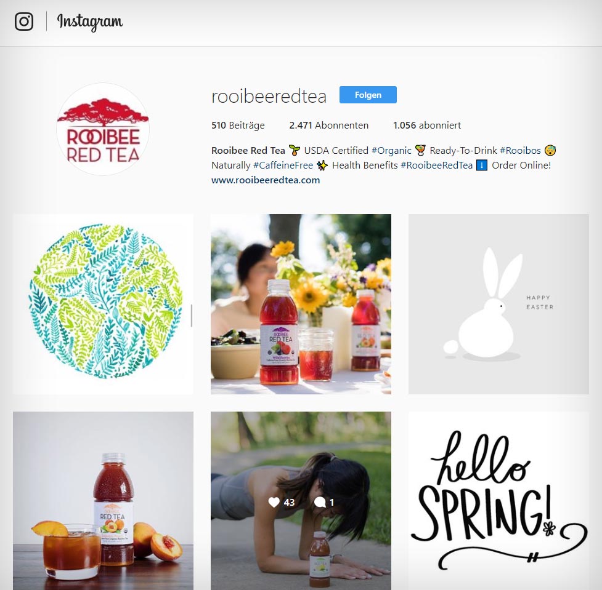Open the peach tea bottle photo post

(x=104, y=501)
